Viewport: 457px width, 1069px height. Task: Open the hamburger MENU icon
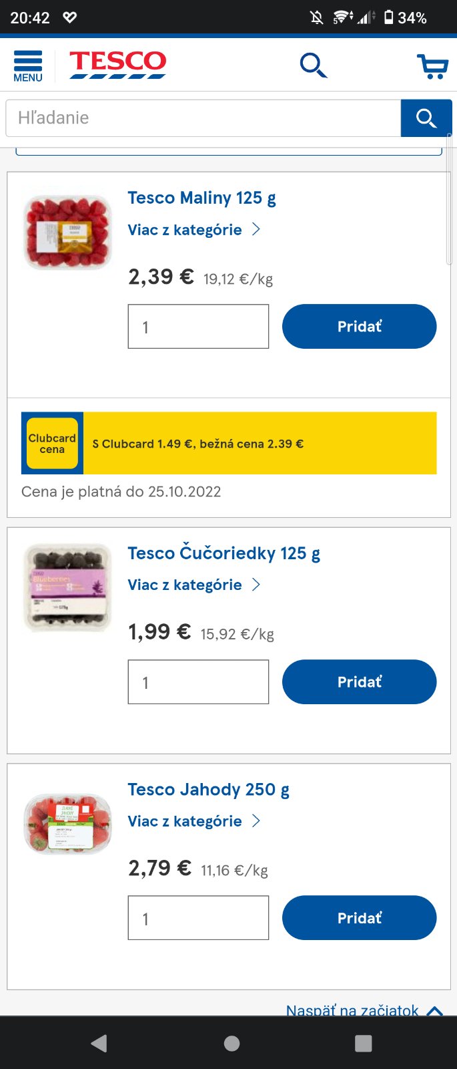click(x=27, y=66)
